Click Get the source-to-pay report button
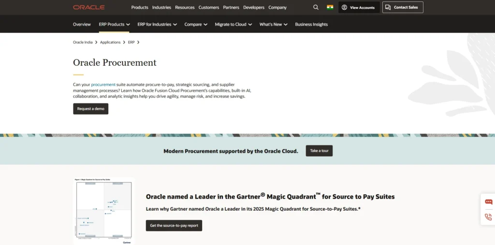This screenshot has height=245, width=495. 174,225
